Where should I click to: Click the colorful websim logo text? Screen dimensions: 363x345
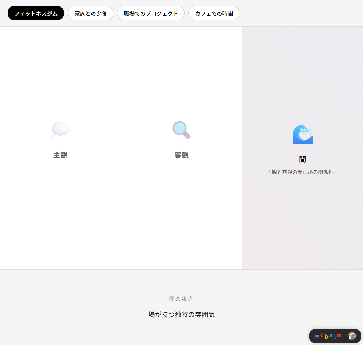(328, 336)
